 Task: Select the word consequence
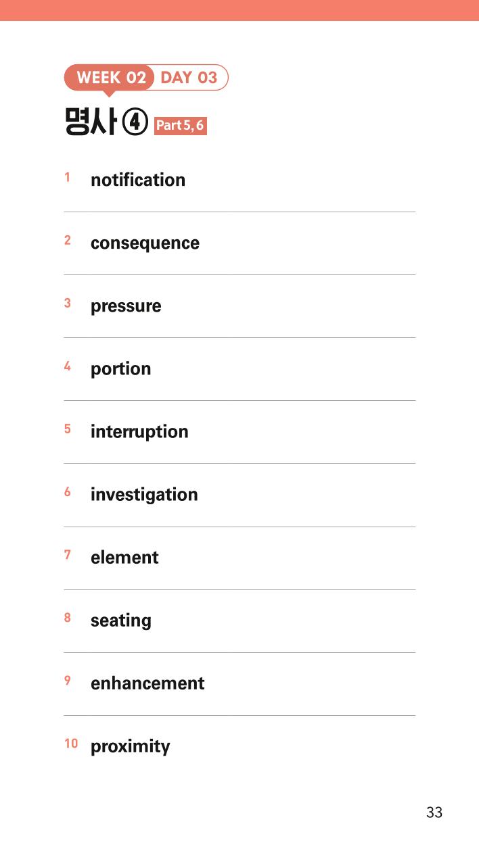(145, 243)
